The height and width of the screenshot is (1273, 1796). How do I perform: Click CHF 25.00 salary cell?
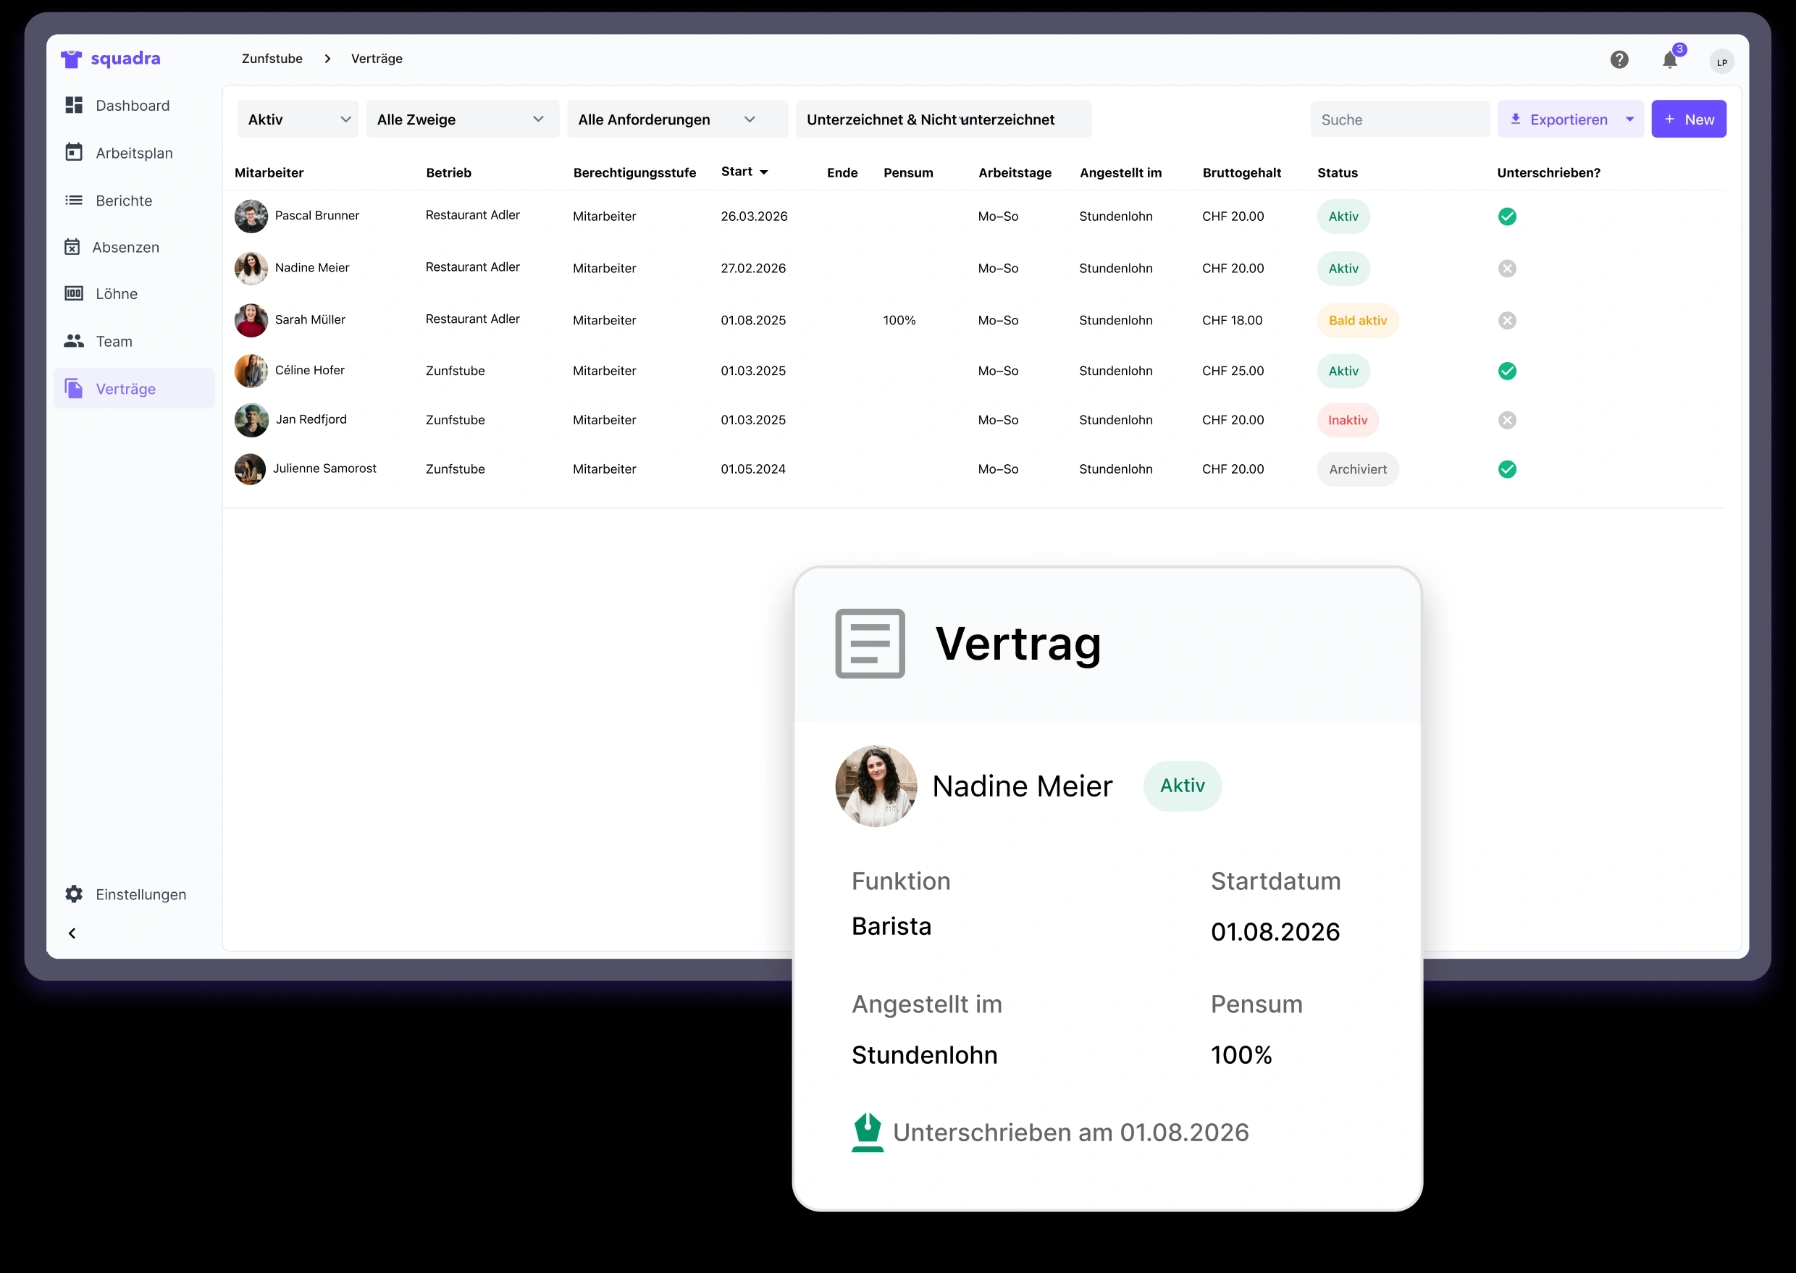pos(1233,371)
